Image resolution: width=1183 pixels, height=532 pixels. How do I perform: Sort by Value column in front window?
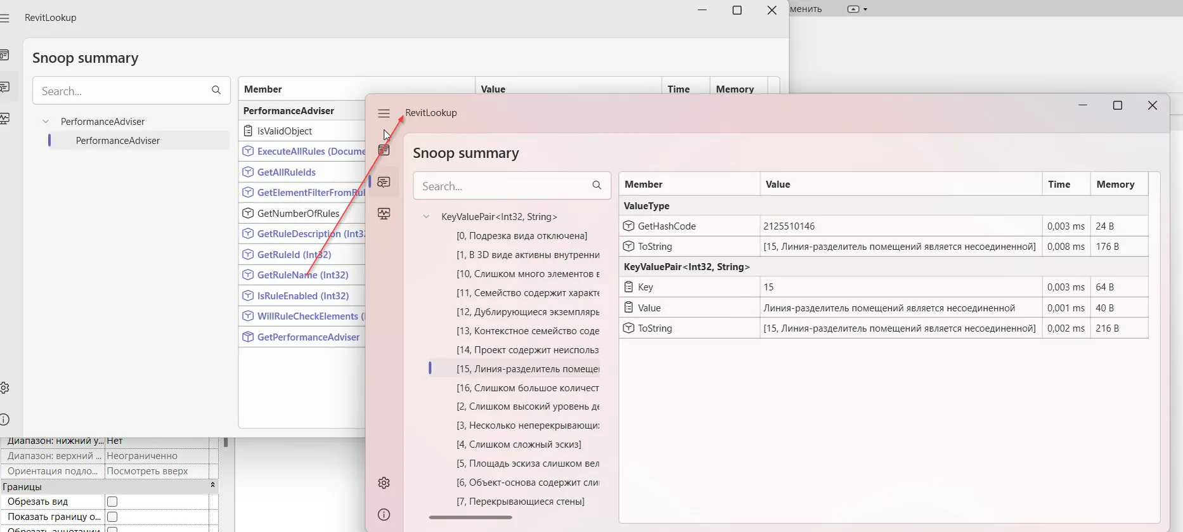pos(901,185)
